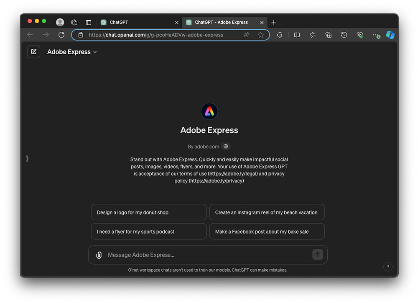
Task: Go back in browser history
Action: point(30,35)
